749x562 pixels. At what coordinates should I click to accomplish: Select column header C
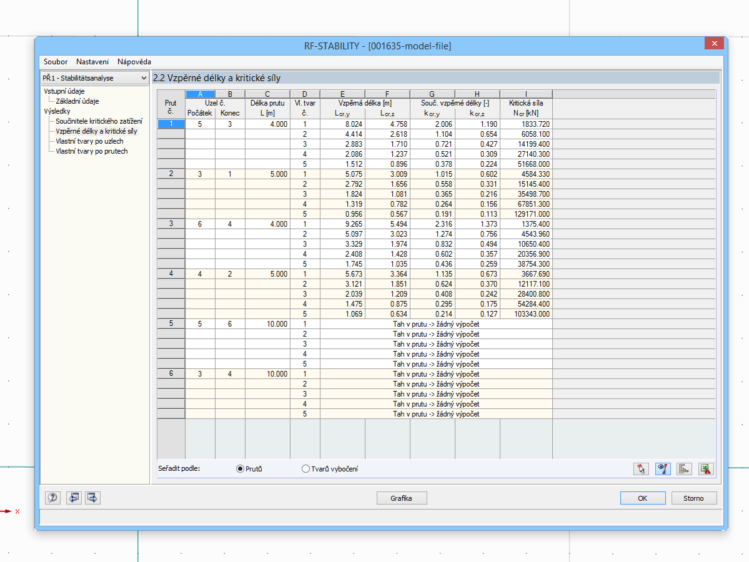[267, 94]
